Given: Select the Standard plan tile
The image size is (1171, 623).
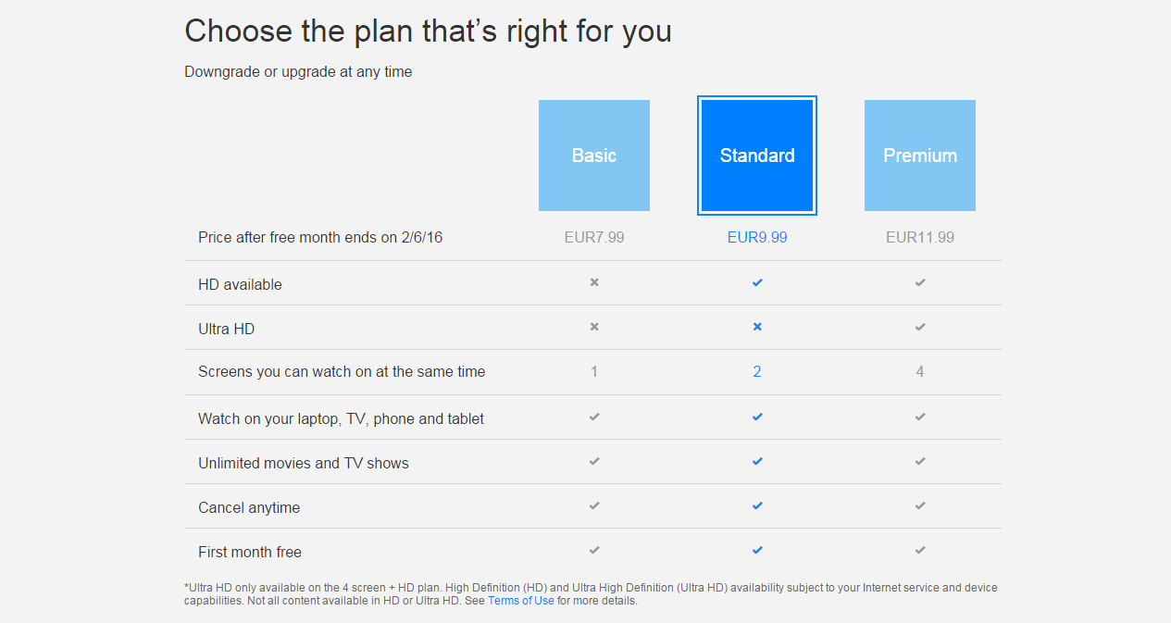Looking at the screenshot, I should 757,156.
